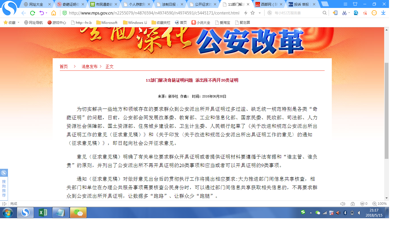
Task: Switch to the 网址大全 tab
Action: [36, 4]
